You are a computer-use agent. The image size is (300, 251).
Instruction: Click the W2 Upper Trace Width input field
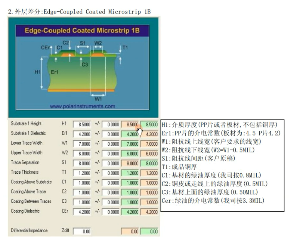(82, 154)
